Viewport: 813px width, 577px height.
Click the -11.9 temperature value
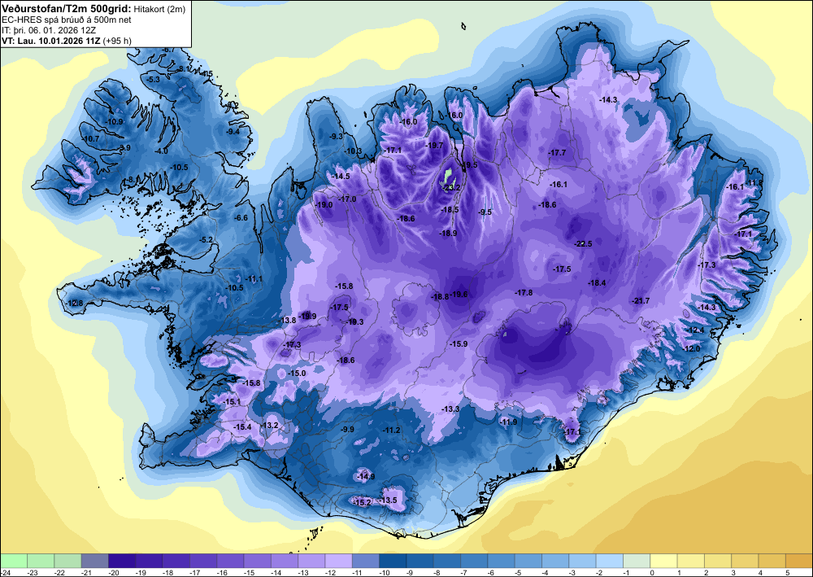point(508,422)
